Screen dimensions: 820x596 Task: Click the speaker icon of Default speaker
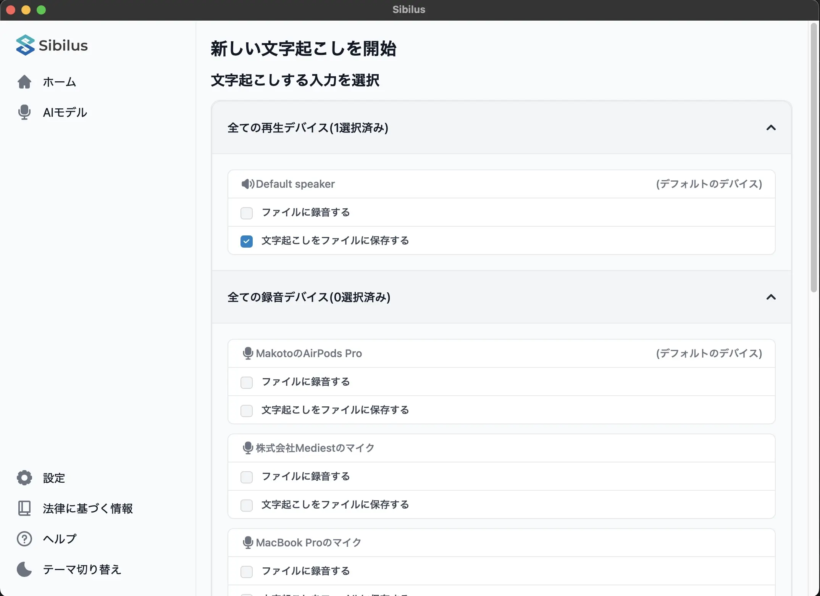click(248, 184)
